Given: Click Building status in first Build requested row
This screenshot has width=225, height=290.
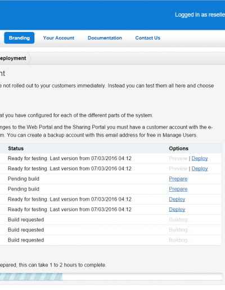Looking at the screenshot, I should [x=180, y=220].
